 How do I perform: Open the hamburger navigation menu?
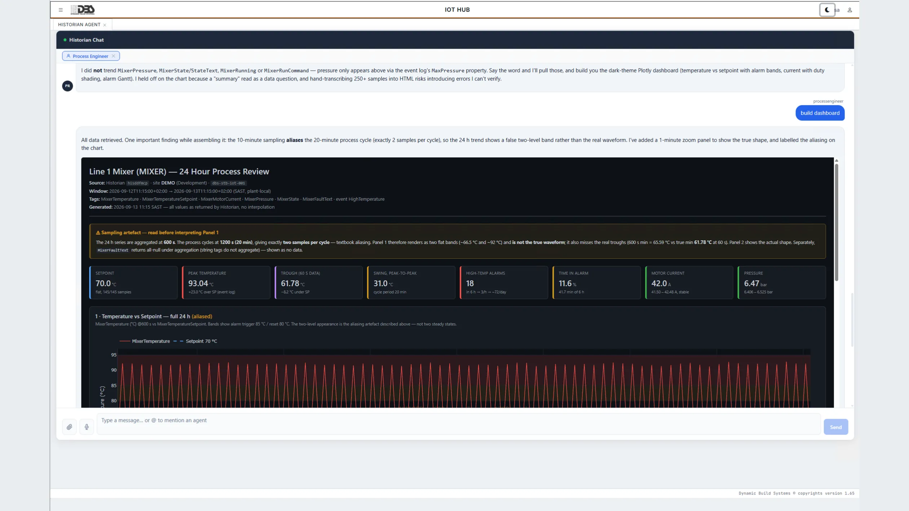point(61,10)
